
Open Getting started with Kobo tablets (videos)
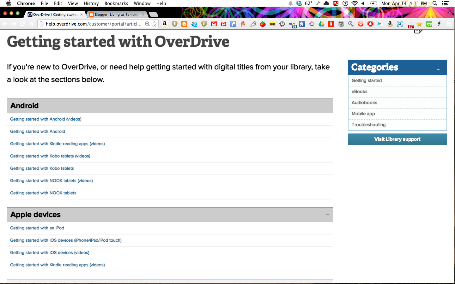(50, 156)
